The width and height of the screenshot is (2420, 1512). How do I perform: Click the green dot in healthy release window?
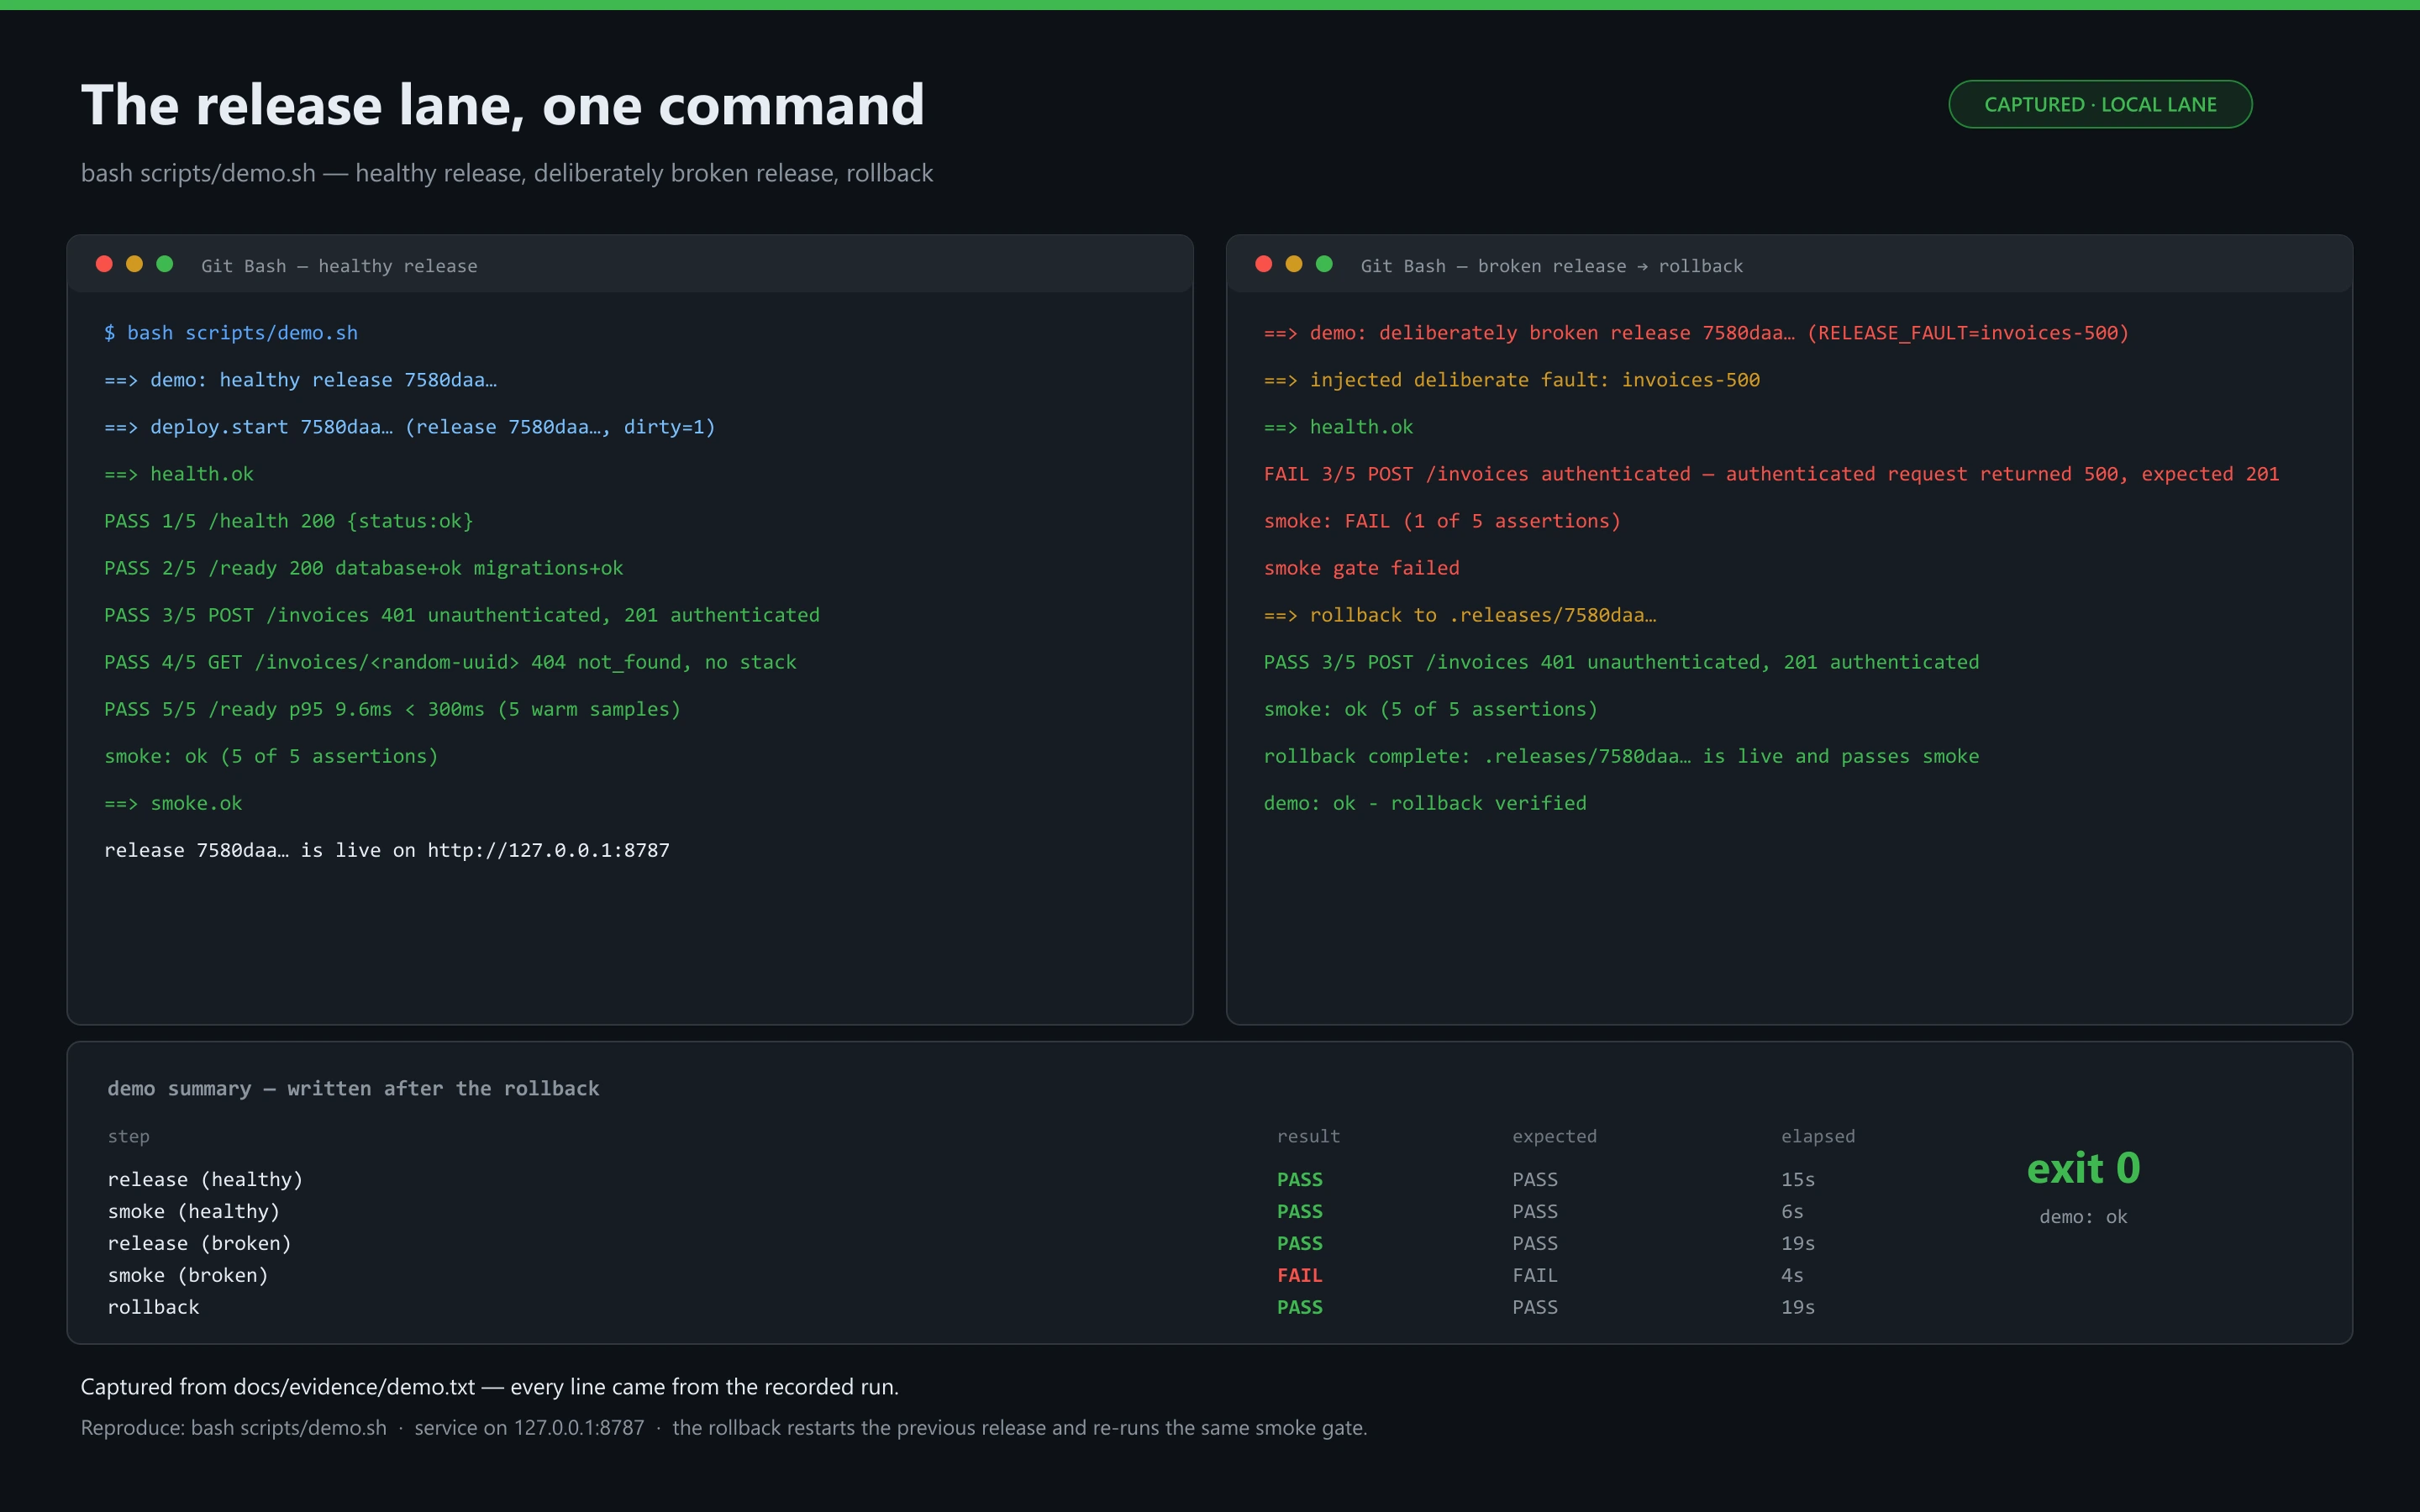pos(165,264)
